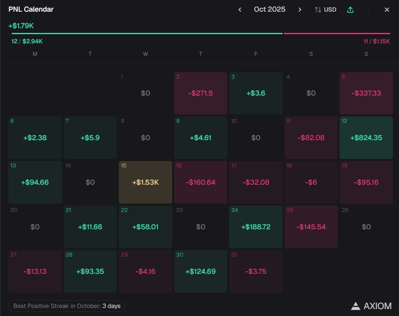399x316 pixels.
Task: Select October 13 cell with +$94.66
Action: (35, 182)
